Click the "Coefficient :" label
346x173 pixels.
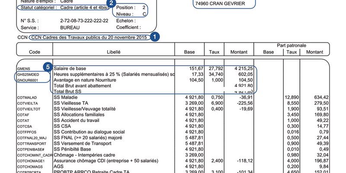pyautogui.click(x=128, y=27)
